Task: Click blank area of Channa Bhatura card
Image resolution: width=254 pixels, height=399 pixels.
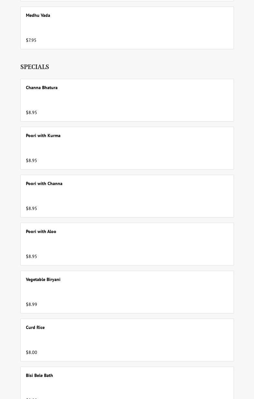Action: (x=146, y=100)
